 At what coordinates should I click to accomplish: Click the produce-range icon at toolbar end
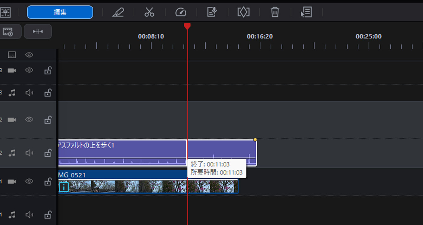point(306,12)
